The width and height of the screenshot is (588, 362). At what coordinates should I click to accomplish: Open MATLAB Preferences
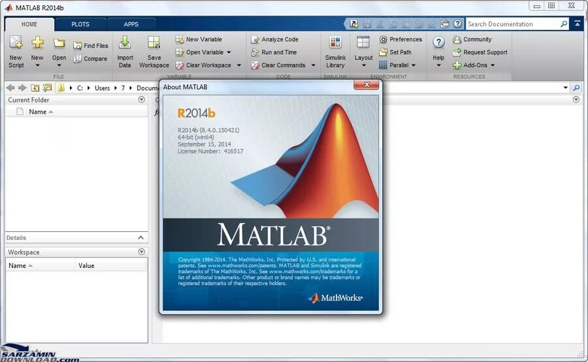point(400,39)
